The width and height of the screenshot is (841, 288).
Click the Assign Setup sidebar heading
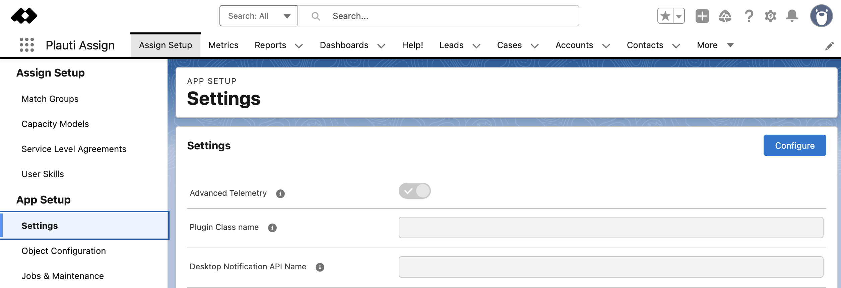[x=51, y=73]
